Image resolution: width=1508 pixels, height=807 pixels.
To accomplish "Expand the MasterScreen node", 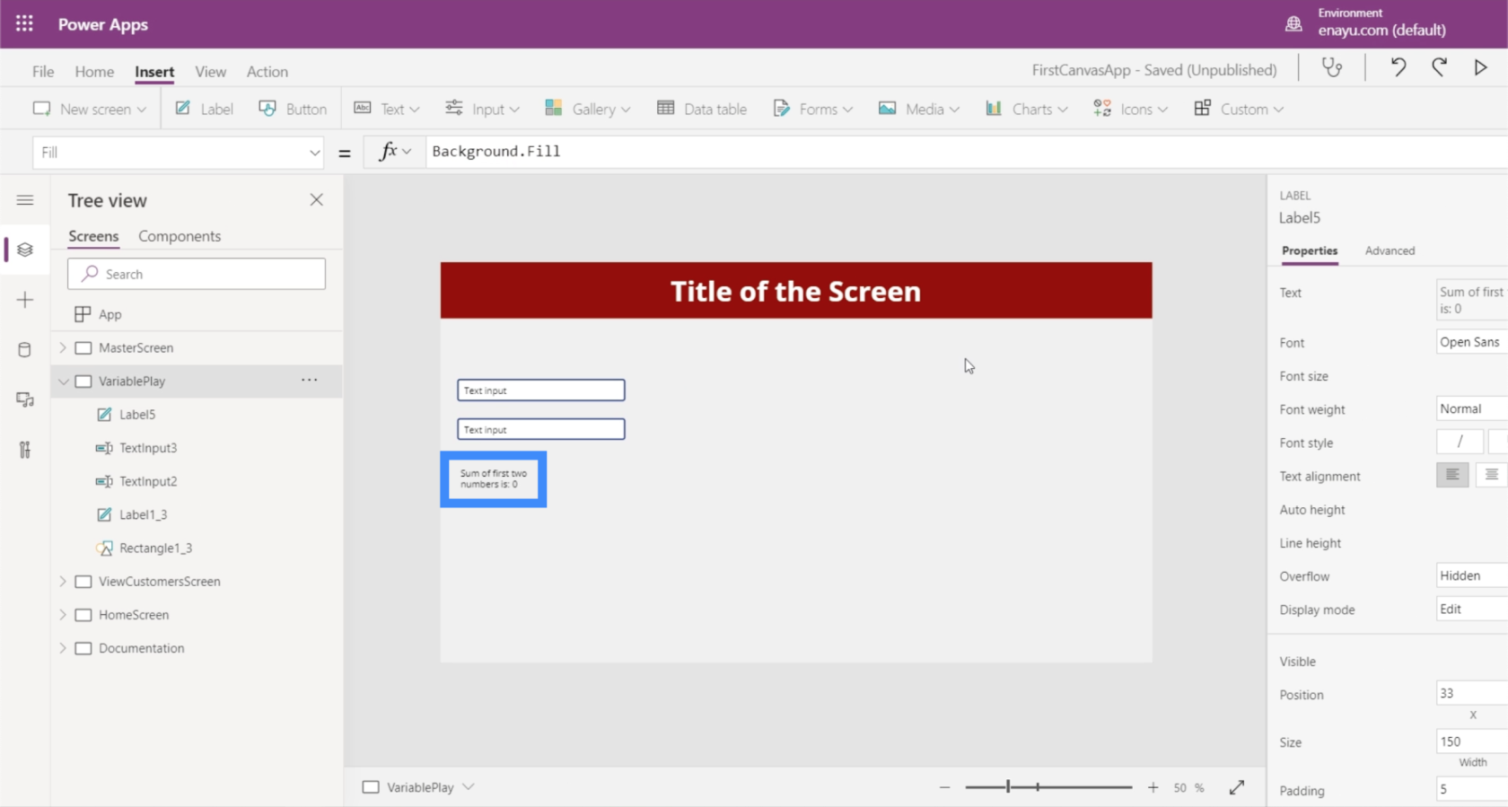I will pyautogui.click(x=63, y=347).
